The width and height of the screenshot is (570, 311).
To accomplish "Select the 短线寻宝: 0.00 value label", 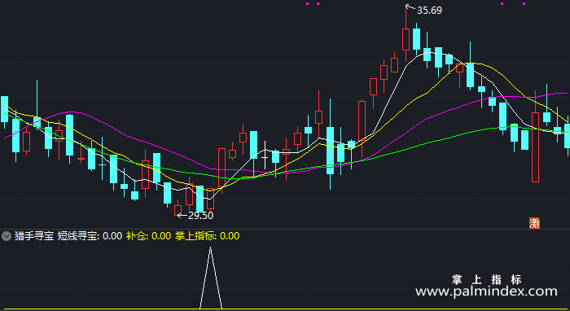I will pyautogui.click(x=90, y=236).
